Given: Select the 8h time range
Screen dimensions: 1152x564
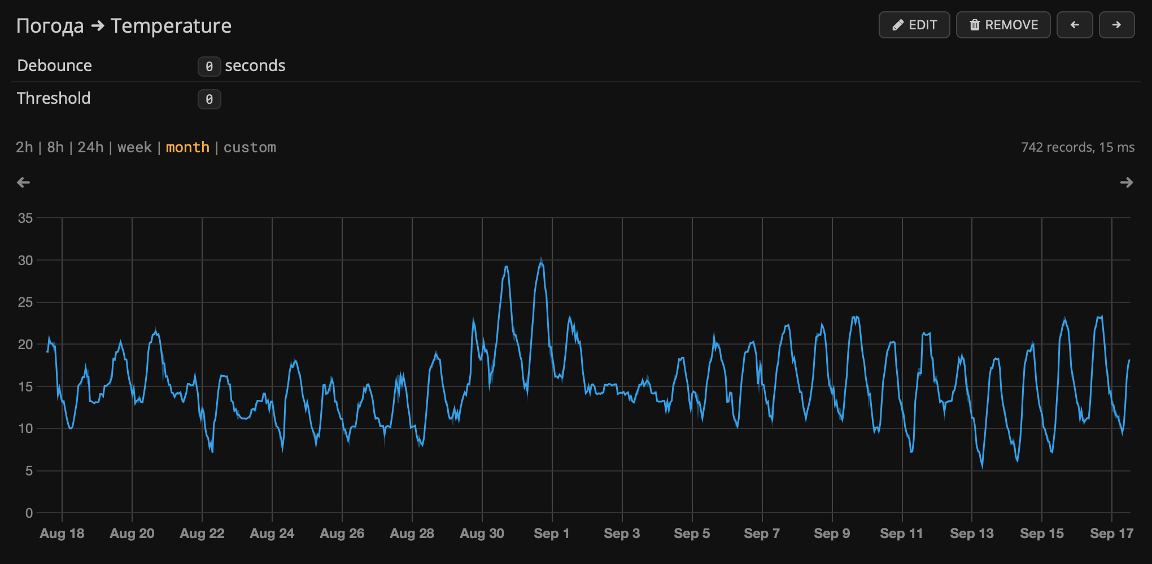Looking at the screenshot, I should [x=55, y=147].
